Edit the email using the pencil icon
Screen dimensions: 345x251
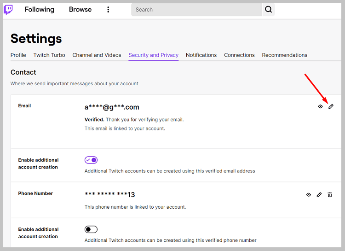[331, 107]
